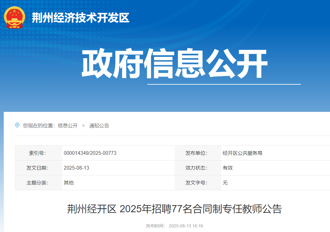Click the 发布时间 label below the title

pos(156,226)
